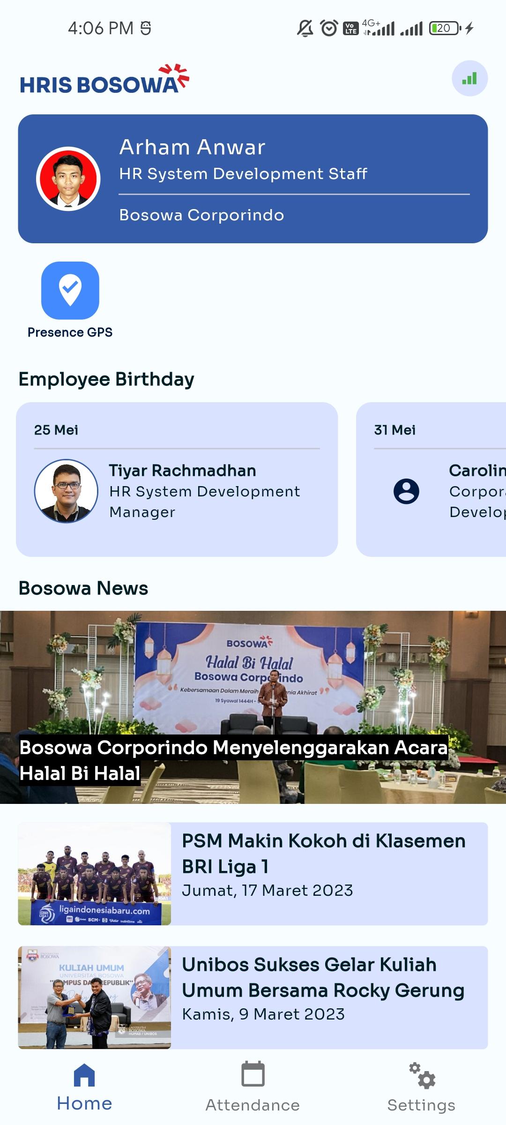Tap the placeholder avatar on 31 Mei card

(406, 491)
